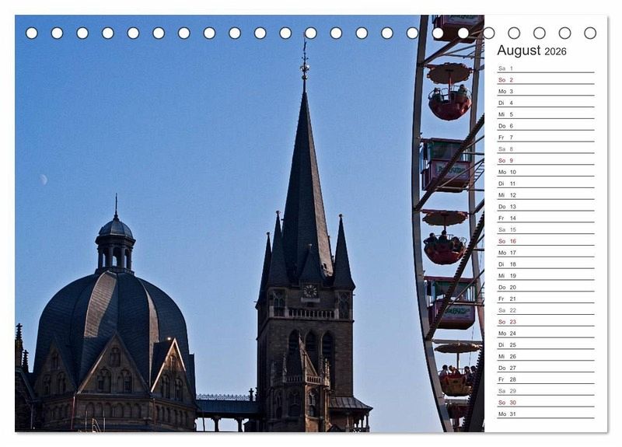Click the last binding hole at top right
Screen dimensions: 622x447
(590, 33)
